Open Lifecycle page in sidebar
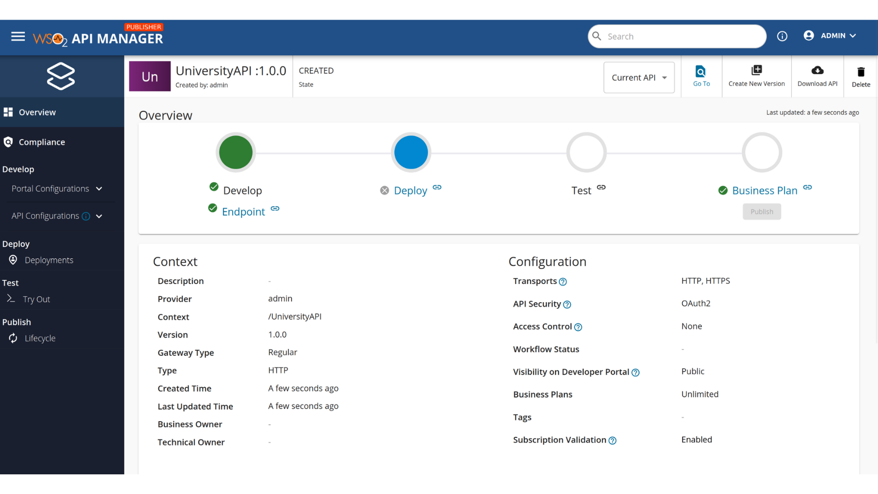Image resolution: width=878 pixels, height=494 pixels. tap(40, 338)
